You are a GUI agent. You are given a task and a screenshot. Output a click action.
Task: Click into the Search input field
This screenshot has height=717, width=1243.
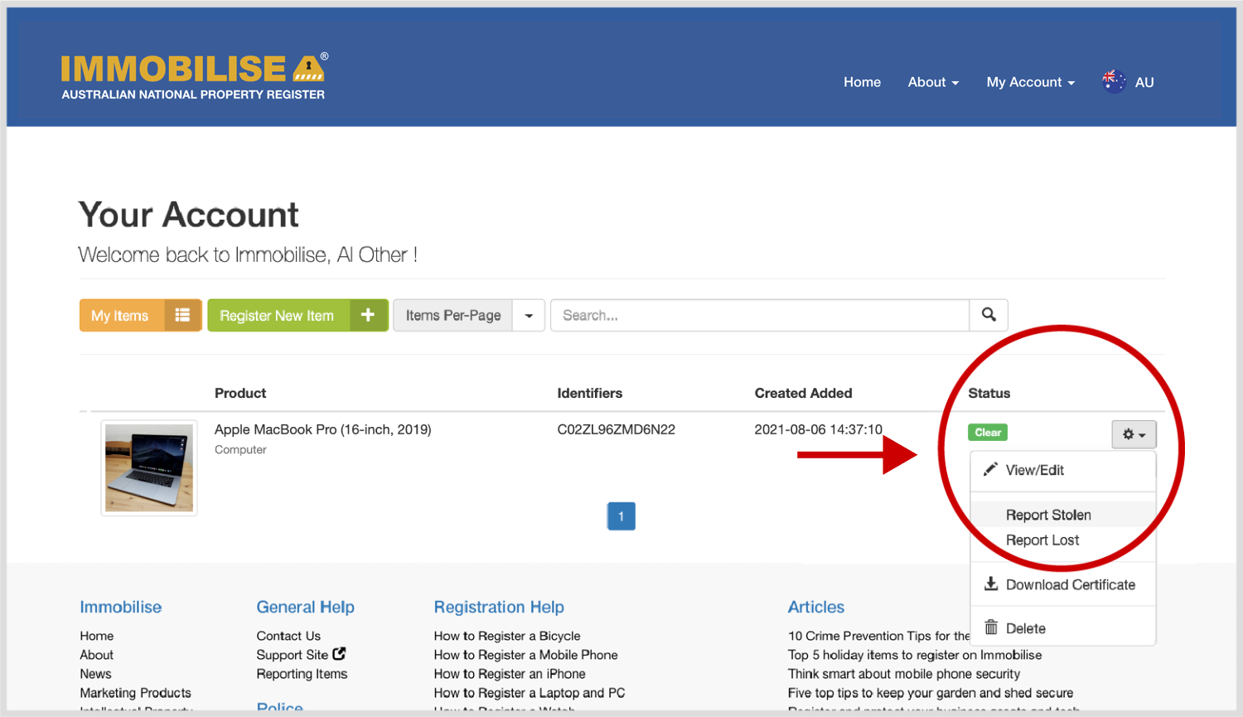click(758, 315)
